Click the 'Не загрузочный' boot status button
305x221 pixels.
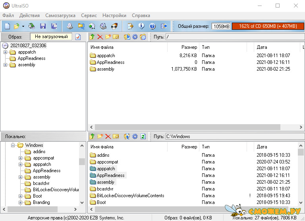[51, 37]
